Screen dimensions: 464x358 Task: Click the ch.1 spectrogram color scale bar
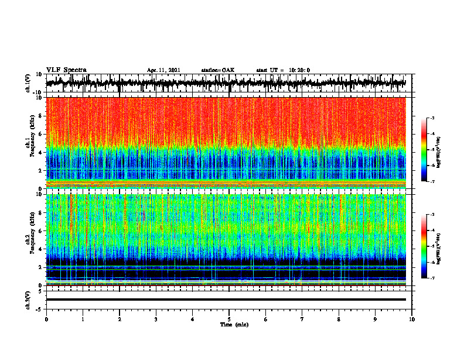pos(424,150)
